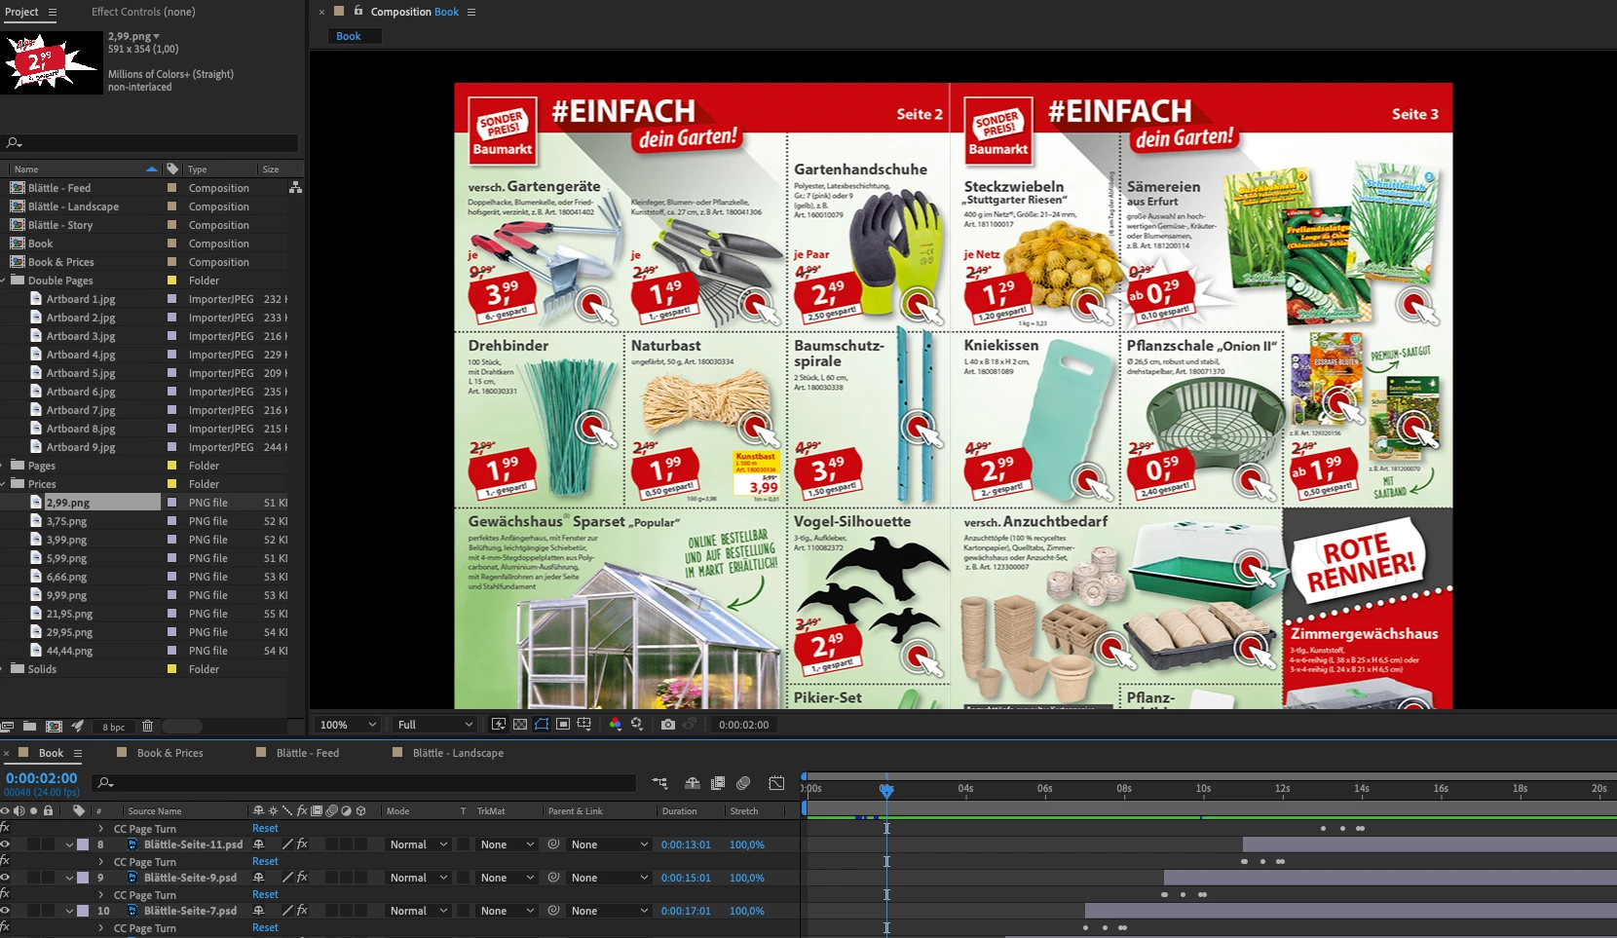Open the Project panel menu
This screenshot has width=1617, height=938.
(53, 12)
